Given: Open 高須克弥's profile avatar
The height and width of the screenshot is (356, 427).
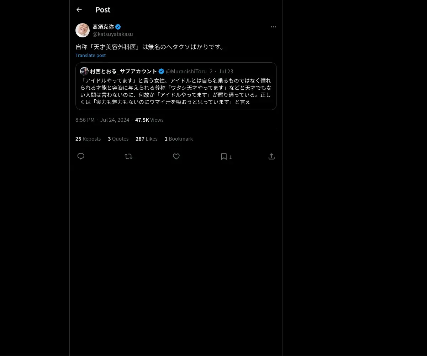Looking at the screenshot, I should coord(83,30).
